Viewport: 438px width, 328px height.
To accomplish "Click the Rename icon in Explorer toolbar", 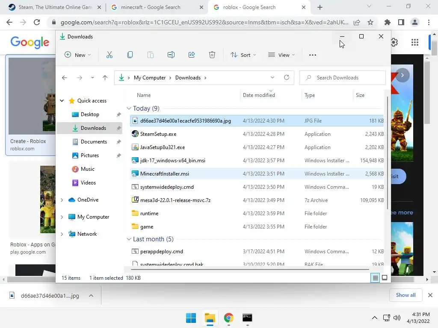I will (x=171, y=55).
